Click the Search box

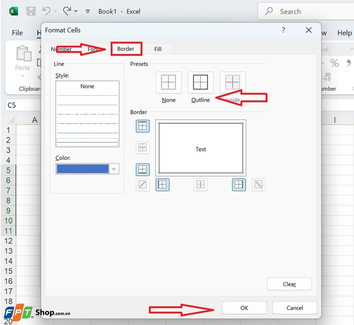[306, 11]
